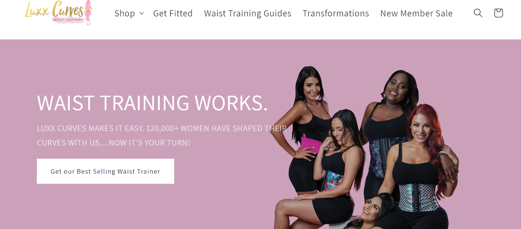Open the New Member Sale link

tap(416, 13)
